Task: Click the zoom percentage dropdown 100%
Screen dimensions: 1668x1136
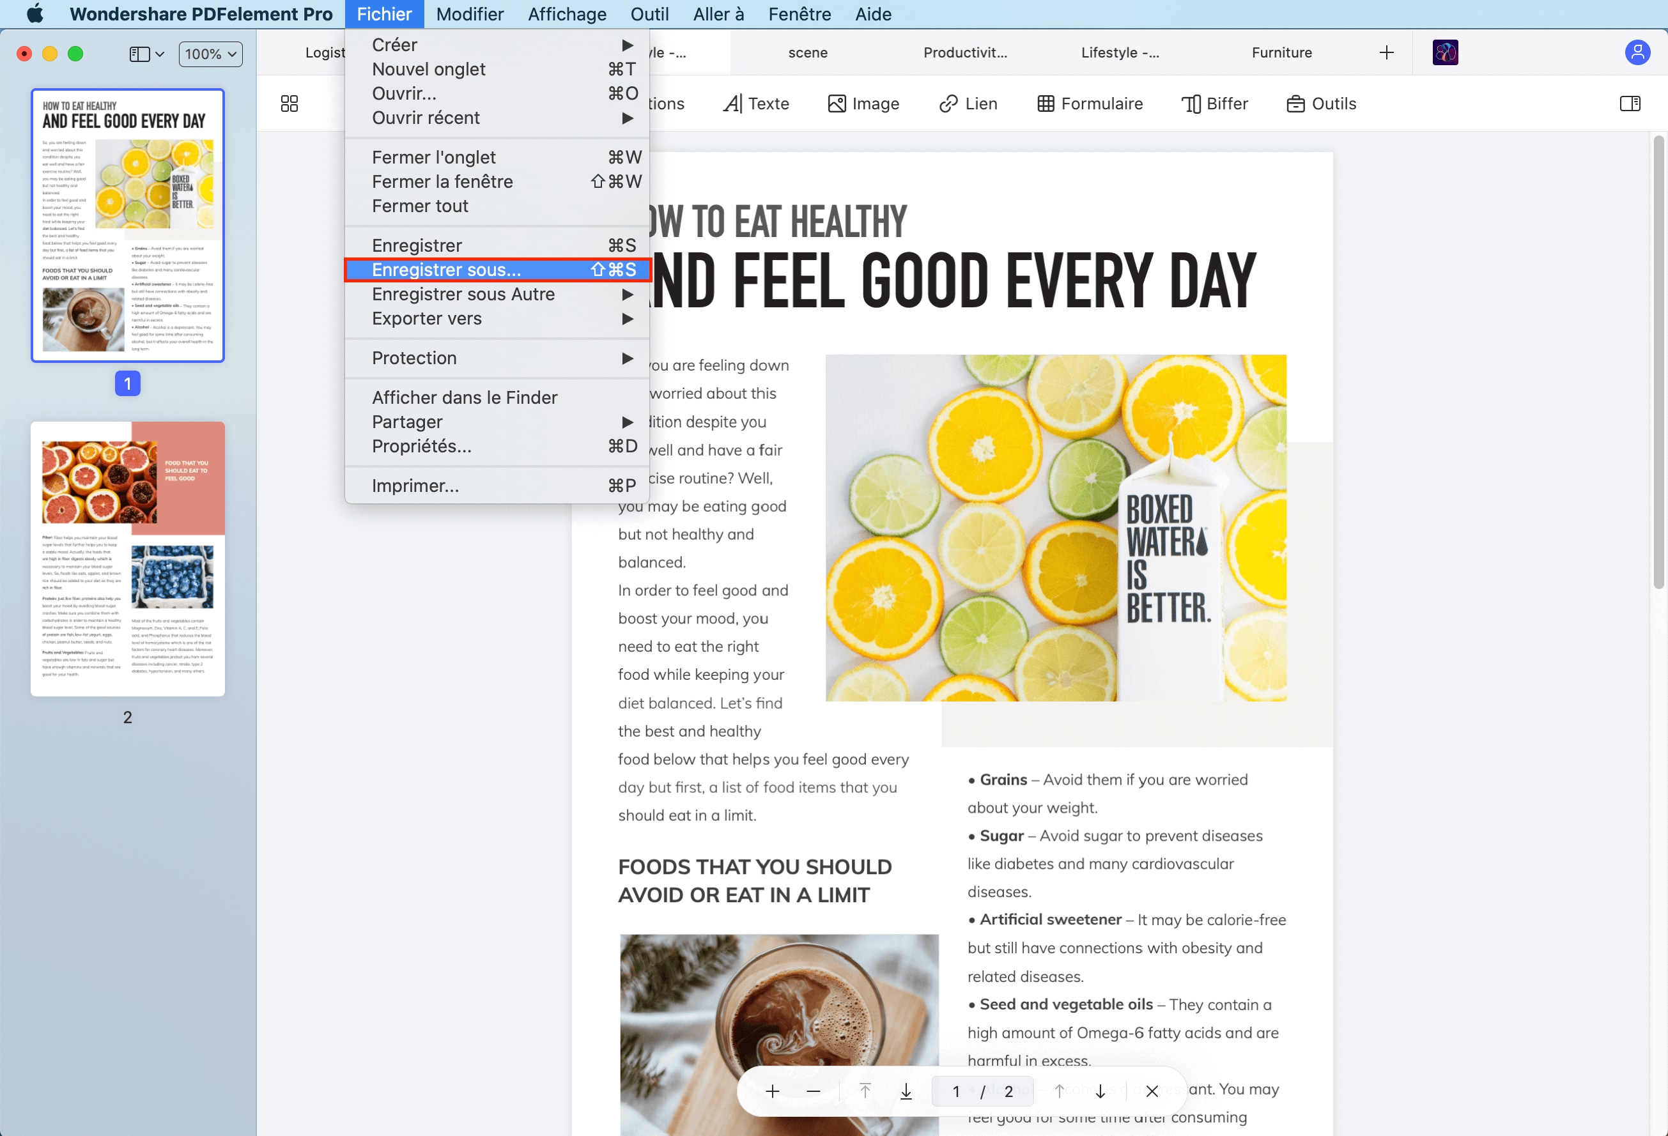Action: (x=208, y=52)
